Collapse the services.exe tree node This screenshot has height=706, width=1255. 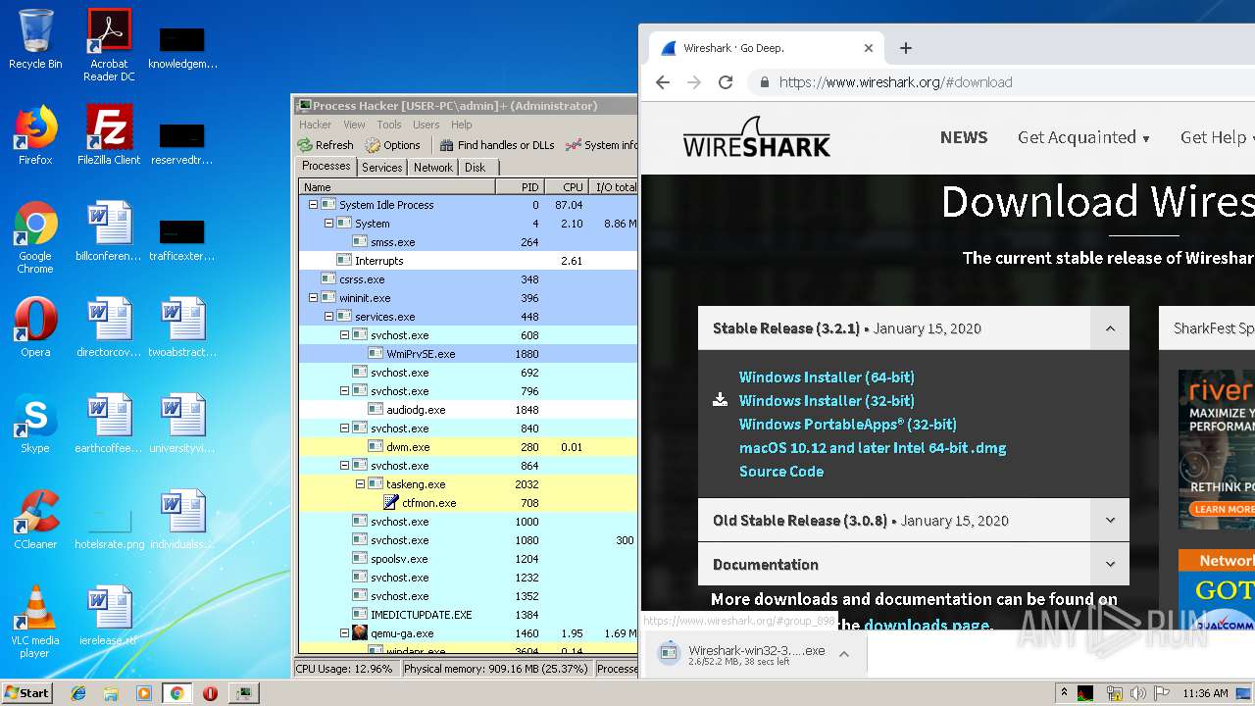pyautogui.click(x=328, y=317)
